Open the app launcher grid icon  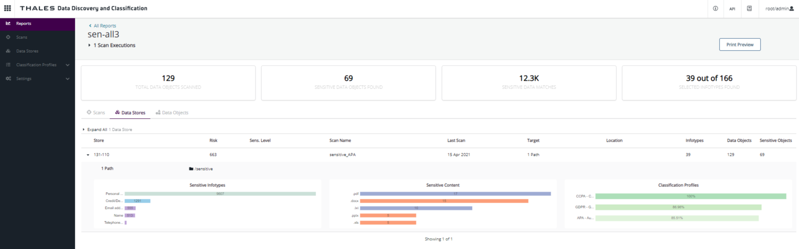click(x=8, y=8)
